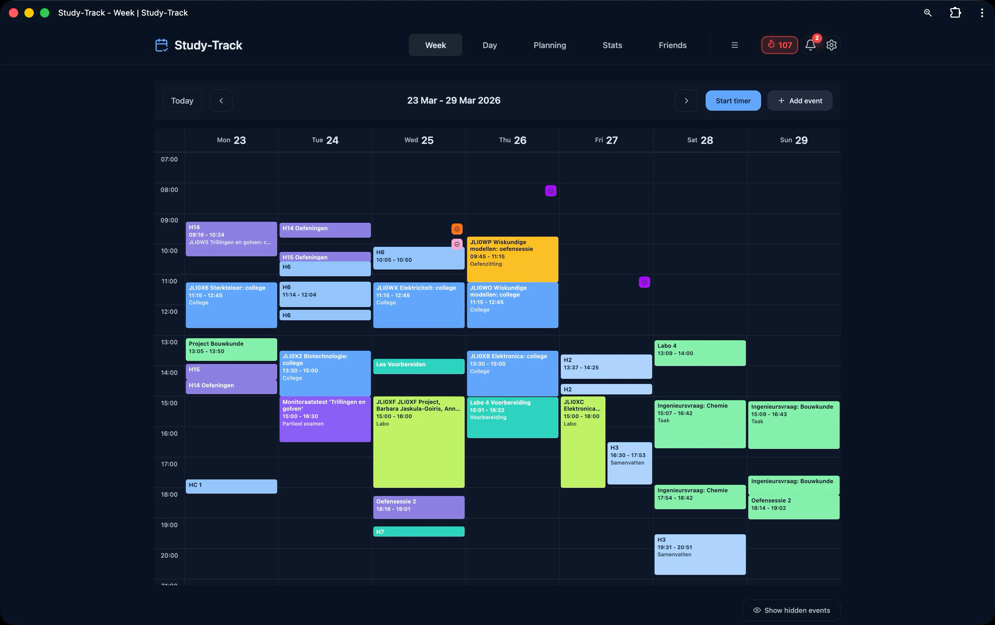Image resolution: width=995 pixels, height=625 pixels.
Task: Open the Friends tab
Action: pos(672,45)
